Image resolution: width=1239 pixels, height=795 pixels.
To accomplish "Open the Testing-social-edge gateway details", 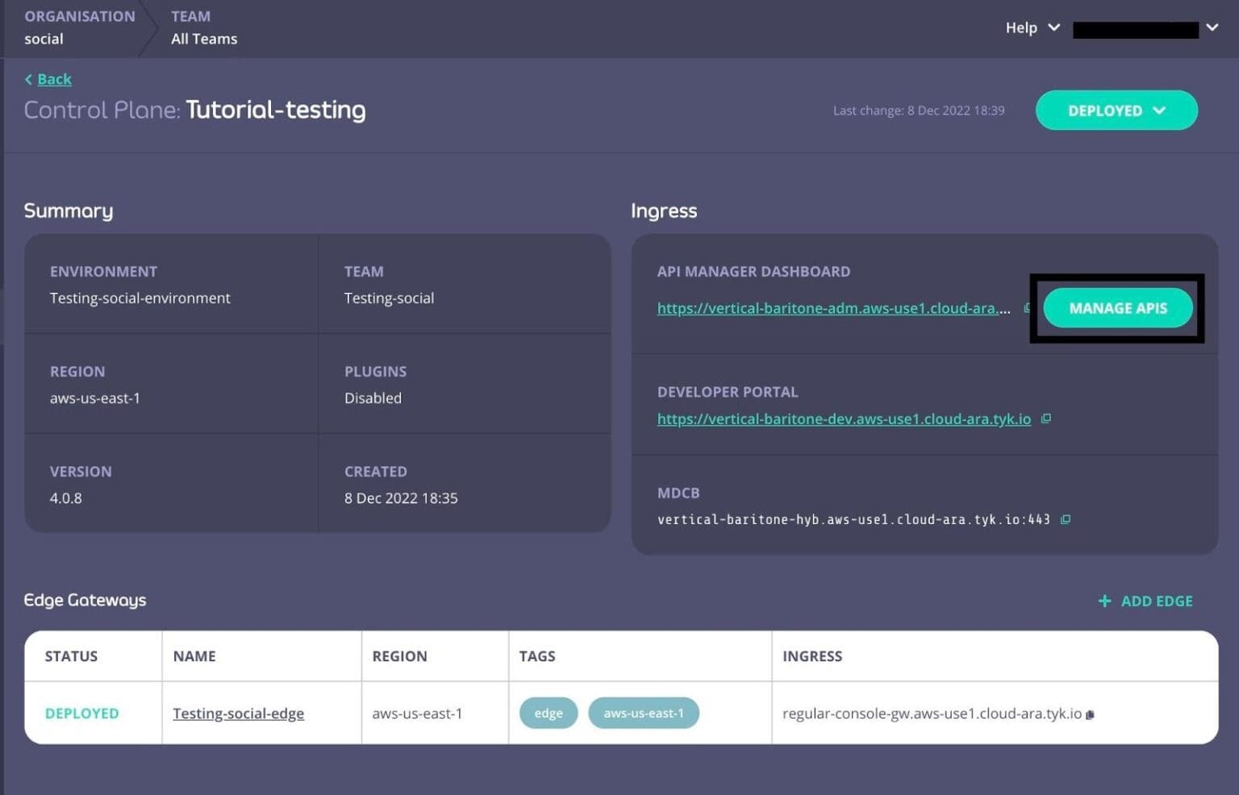I will click(238, 714).
